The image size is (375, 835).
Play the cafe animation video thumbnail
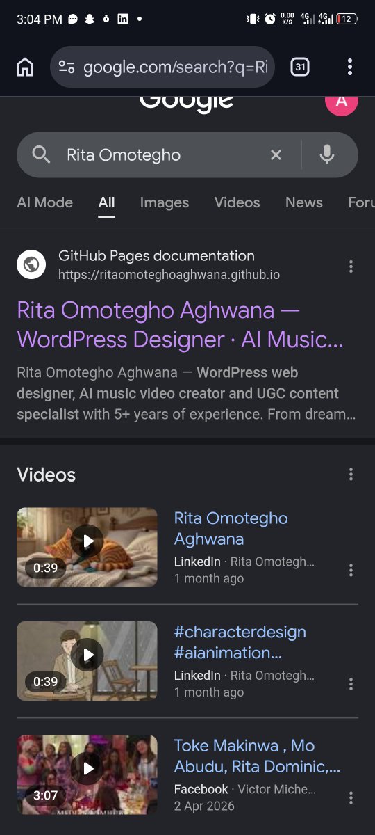[87, 661]
